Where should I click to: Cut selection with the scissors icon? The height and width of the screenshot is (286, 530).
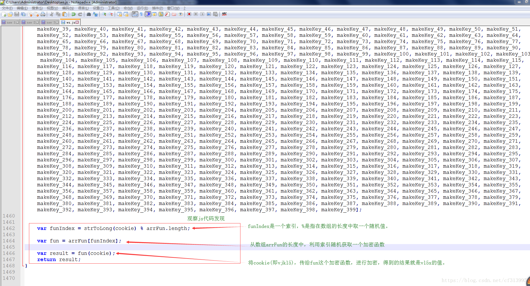point(51,14)
